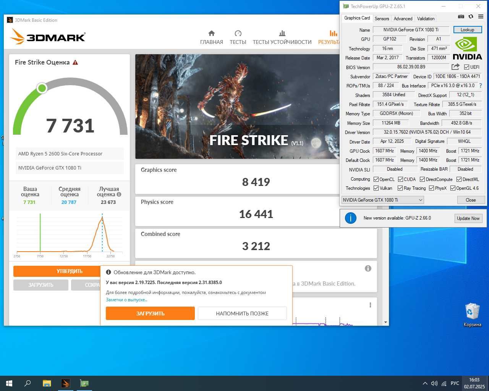The height and width of the screenshot is (391, 489).
Task: Show hidden tray icons chevron
Action: 425,383
